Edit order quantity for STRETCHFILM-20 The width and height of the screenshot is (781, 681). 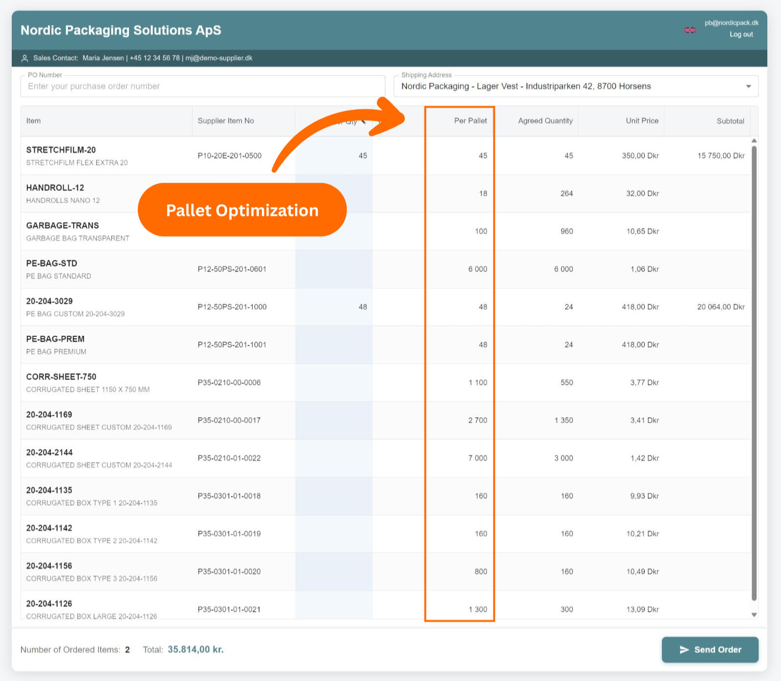tap(335, 156)
